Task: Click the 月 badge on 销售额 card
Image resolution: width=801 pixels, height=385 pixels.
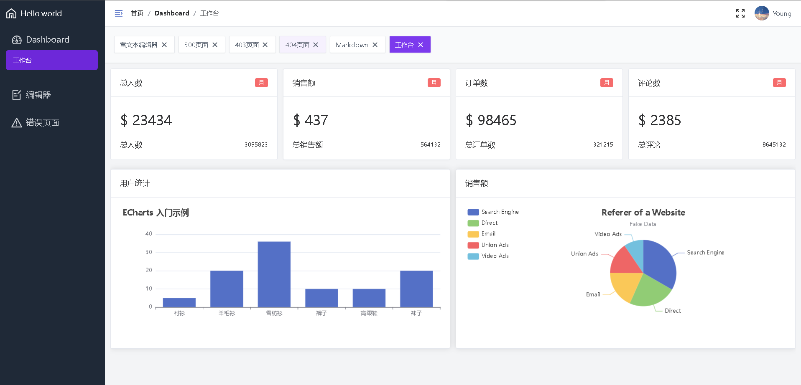Action: pos(434,83)
